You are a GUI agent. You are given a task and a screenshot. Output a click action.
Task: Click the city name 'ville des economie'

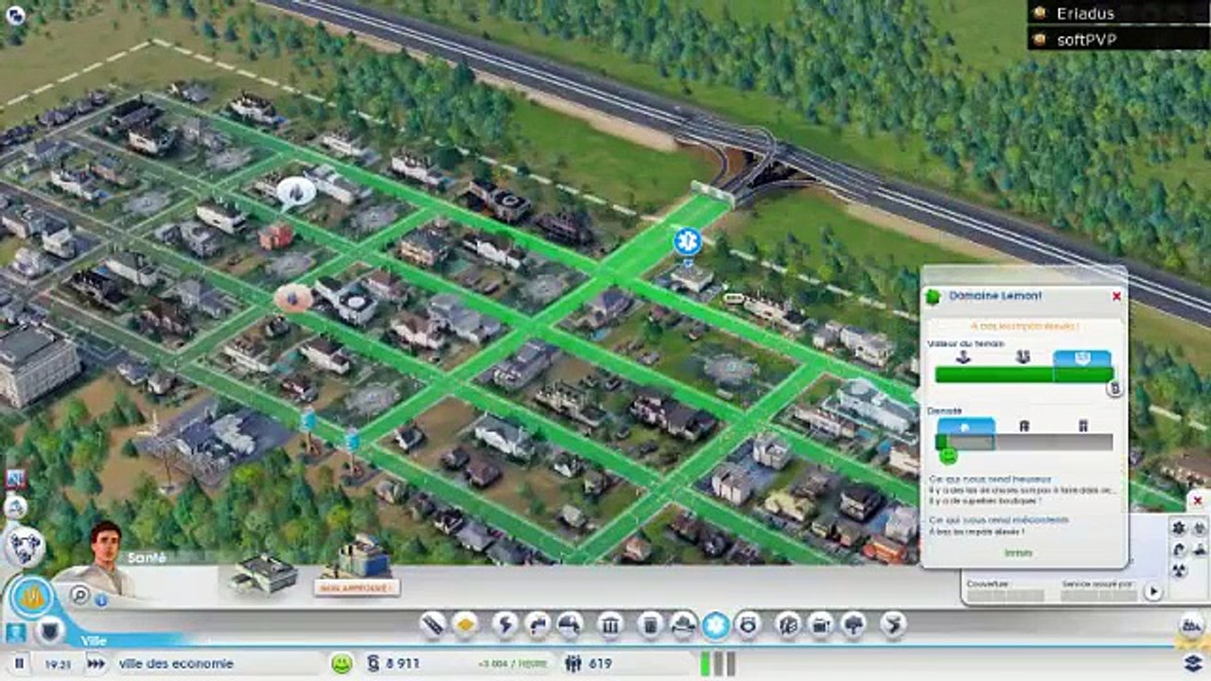coord(176,664)
